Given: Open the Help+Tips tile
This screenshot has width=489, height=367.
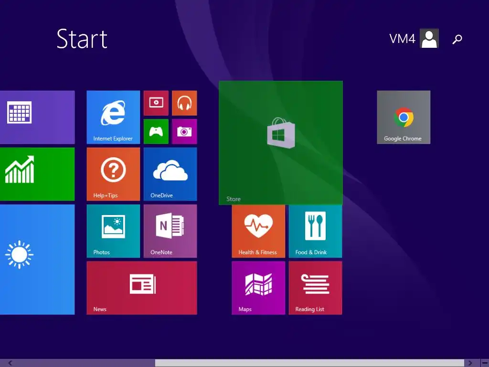Looking at the screenshot, I should [x=113, y=174].
